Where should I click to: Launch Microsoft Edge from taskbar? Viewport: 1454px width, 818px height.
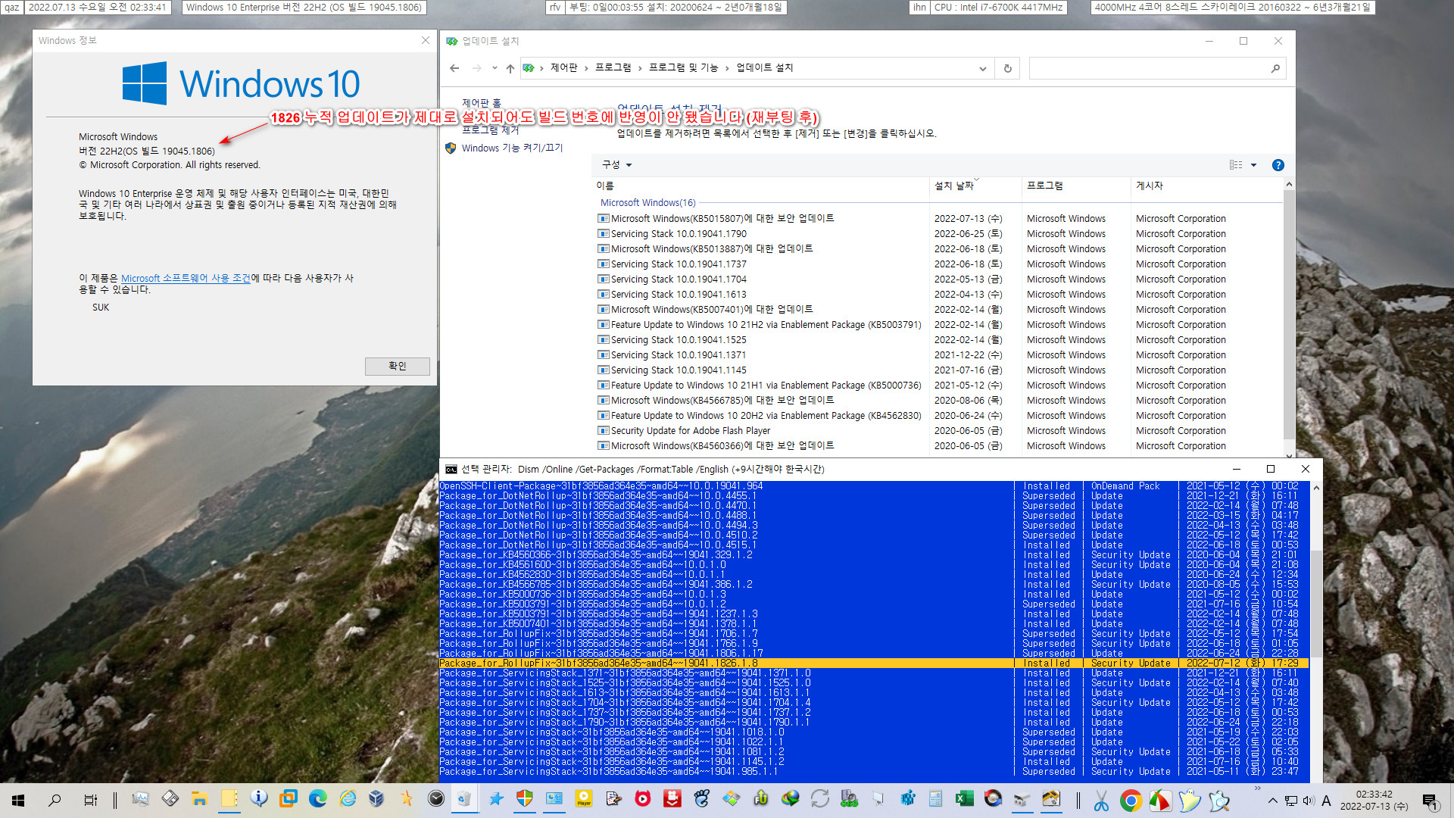pos(317,799)
